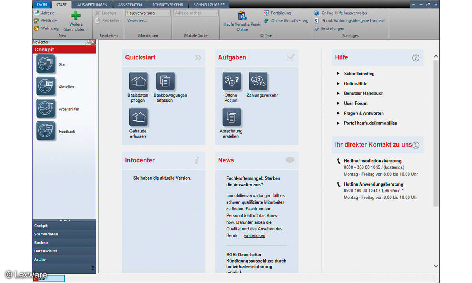
Task: Open the Aktuelles cockpit icon
Action: coord(46,86)
